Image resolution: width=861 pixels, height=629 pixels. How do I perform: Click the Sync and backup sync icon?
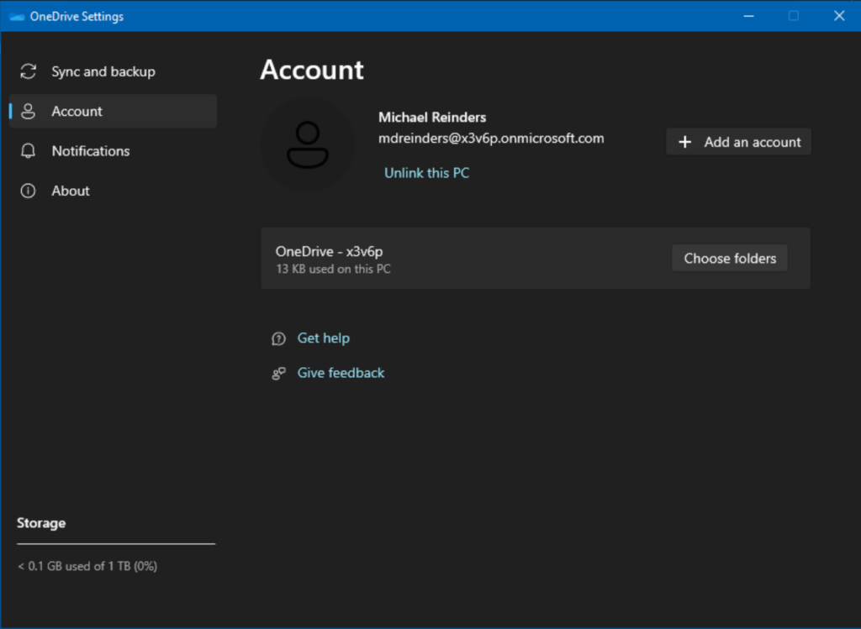click(x=28, y=71)
